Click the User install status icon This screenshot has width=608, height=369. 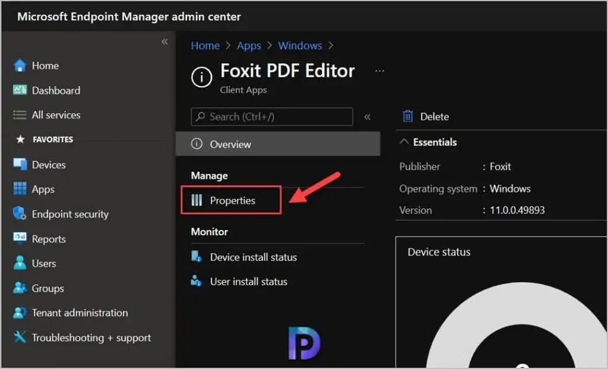point(196,280)
